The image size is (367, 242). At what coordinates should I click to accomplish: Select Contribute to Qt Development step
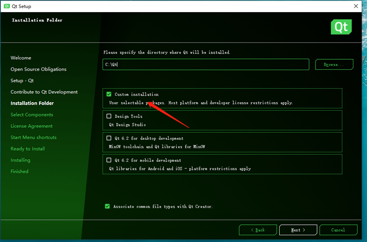point(44,92)
